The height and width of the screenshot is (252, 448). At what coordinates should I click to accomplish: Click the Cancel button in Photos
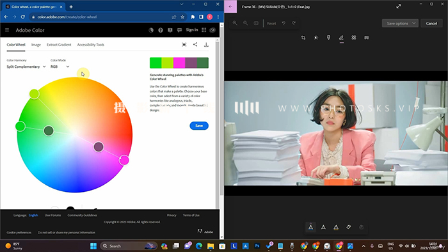(x=431, y=24)
